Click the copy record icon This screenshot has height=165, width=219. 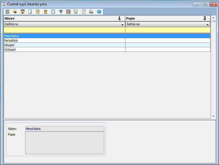pos(53,12)
